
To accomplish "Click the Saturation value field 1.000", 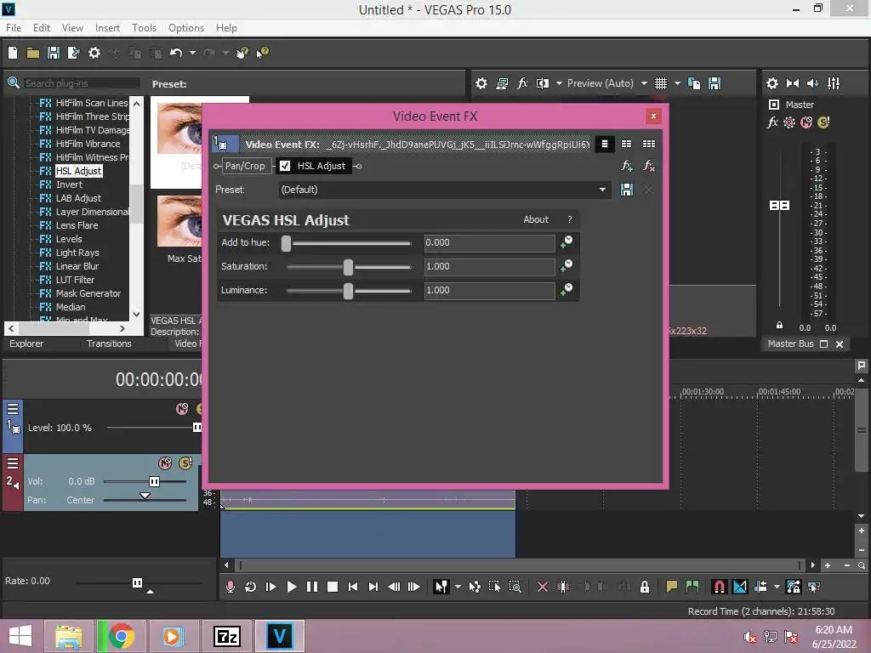I will tap(489, 266).
